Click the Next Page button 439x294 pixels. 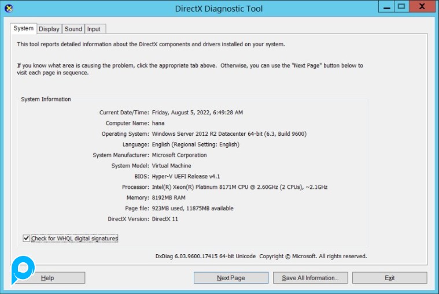tap(231, 278)
